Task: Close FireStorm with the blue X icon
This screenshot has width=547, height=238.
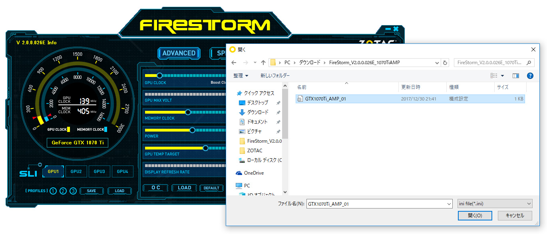Action: [x=396, y=29]
